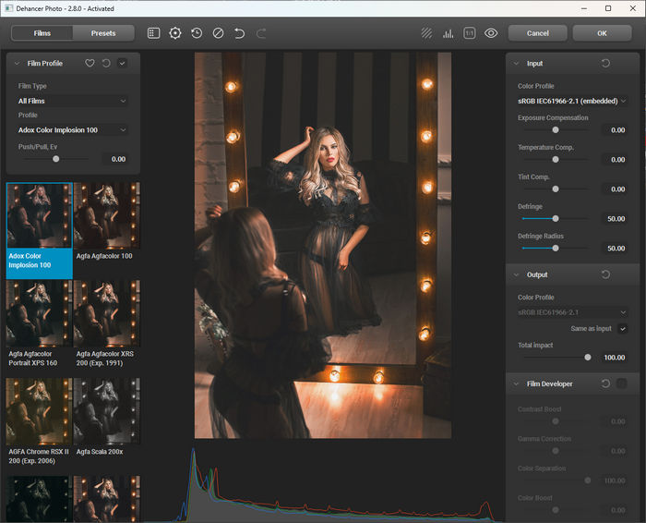Select the Agfa Scala 200x film thumbnail

coord(107,410)
